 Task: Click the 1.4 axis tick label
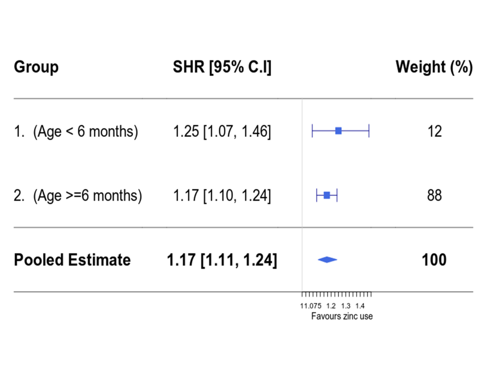point(360,306)
